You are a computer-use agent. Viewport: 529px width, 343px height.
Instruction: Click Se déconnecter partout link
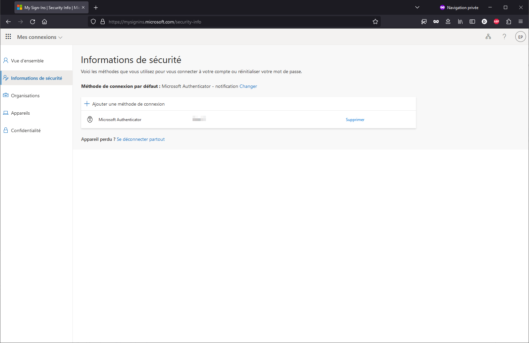[141, 139]
